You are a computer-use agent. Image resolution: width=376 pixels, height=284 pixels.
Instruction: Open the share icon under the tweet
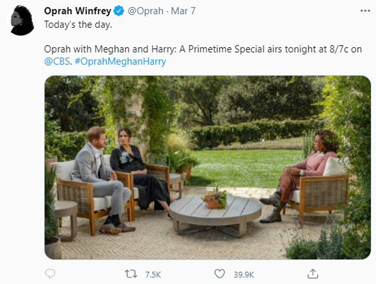pos(313,274)
